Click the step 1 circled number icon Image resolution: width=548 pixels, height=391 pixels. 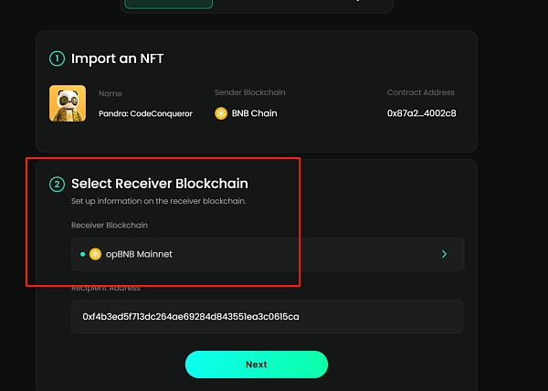coord(57,58)
